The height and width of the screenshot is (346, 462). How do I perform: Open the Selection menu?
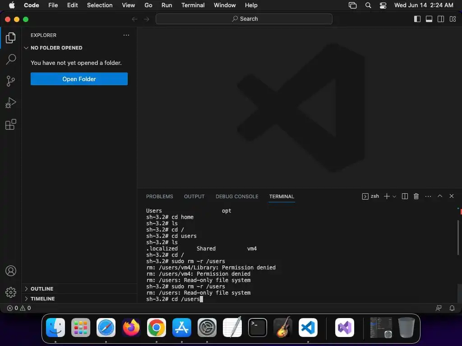[100, 5]
